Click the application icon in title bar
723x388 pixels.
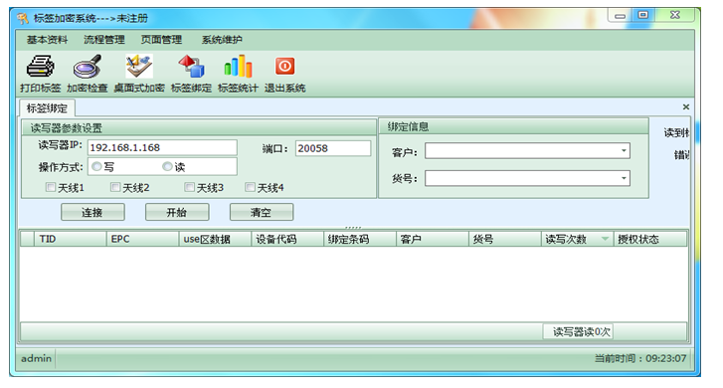click(x=23, y=19)
